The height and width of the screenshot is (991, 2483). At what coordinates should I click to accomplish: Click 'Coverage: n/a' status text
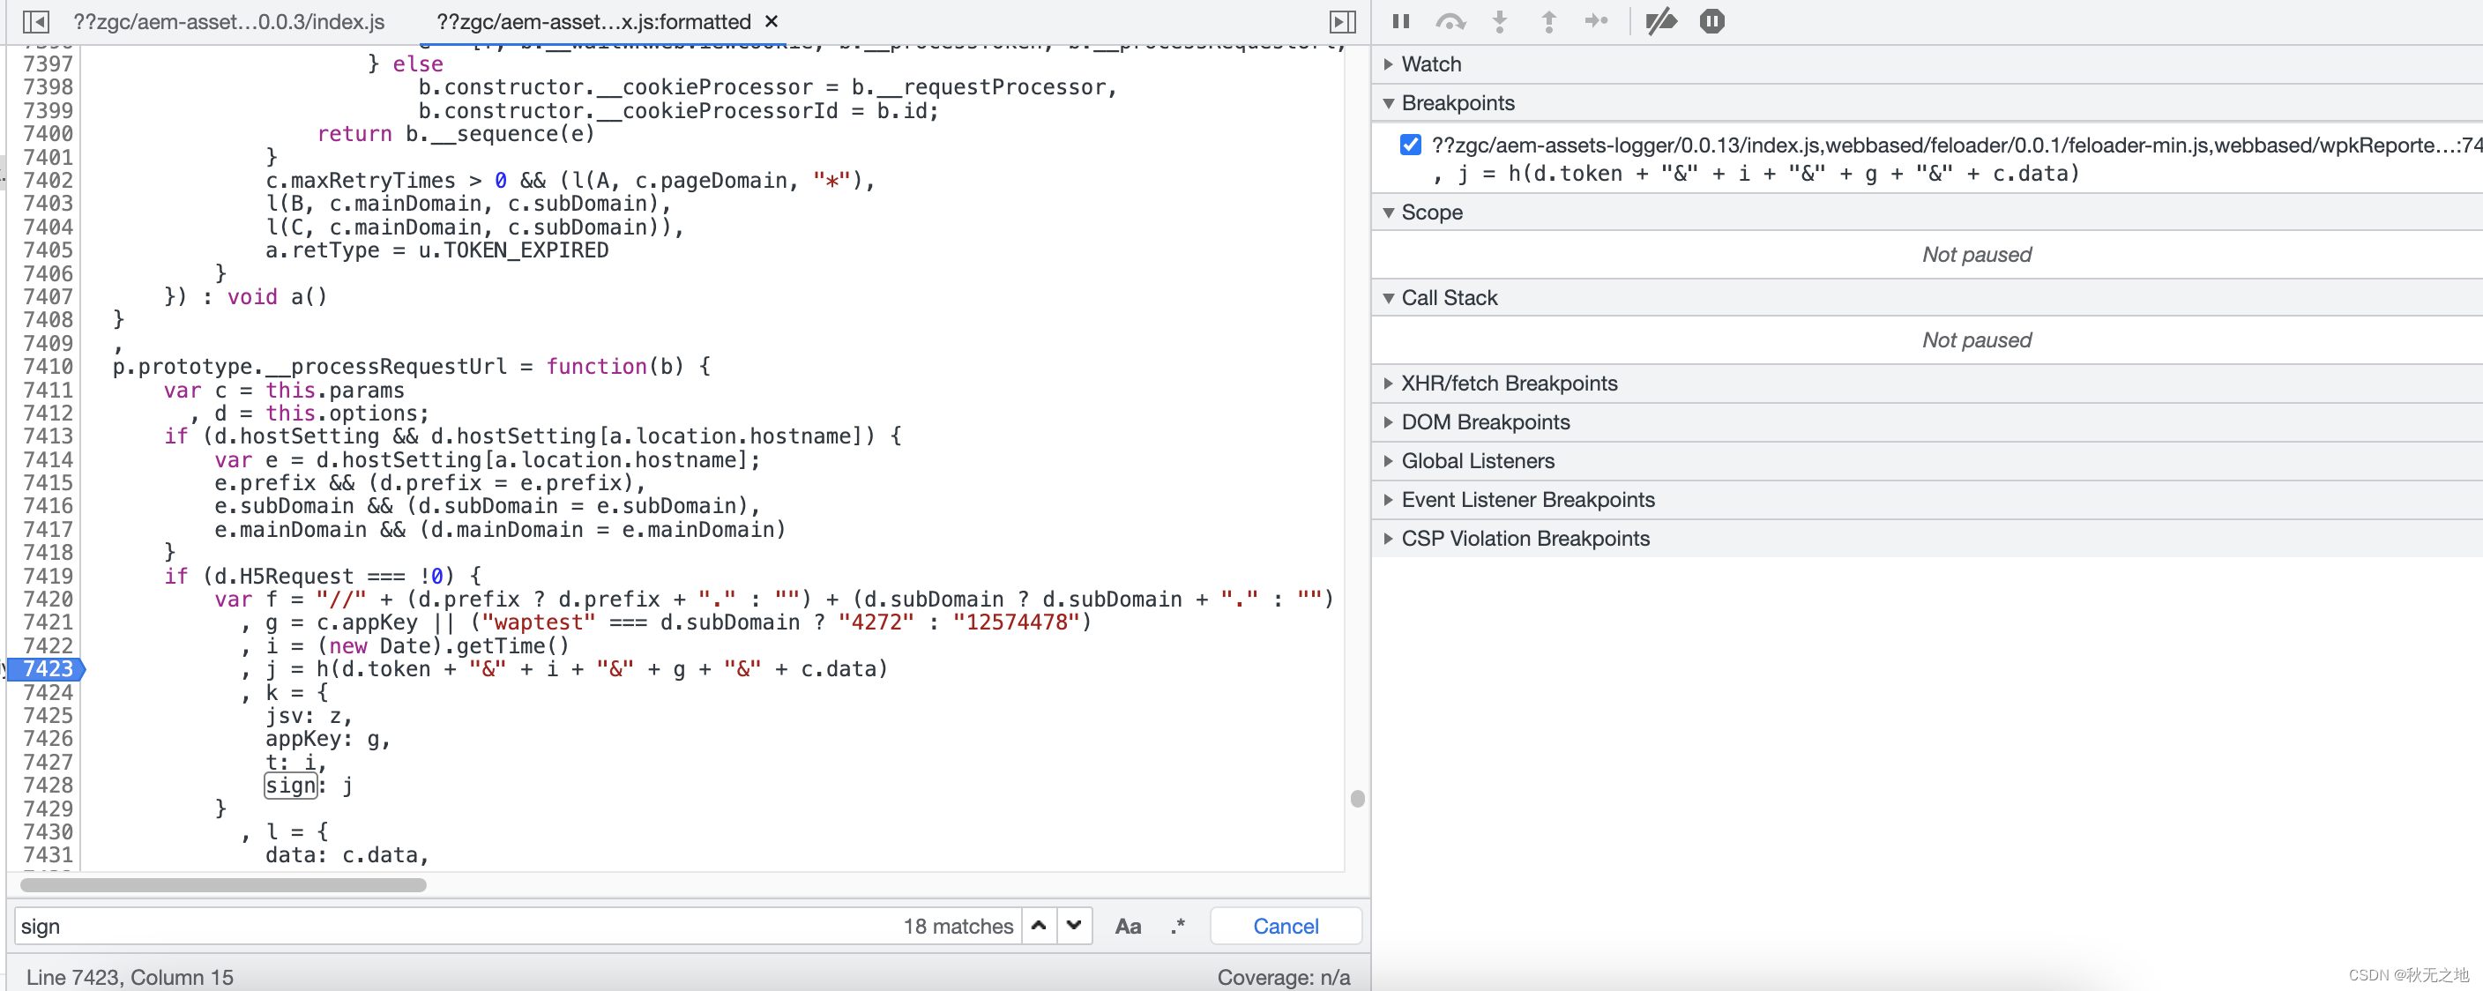(1283, 978)
